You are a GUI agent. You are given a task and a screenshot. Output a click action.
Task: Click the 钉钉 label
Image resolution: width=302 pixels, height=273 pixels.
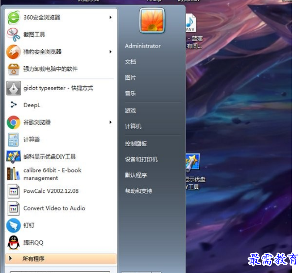(29, 225)
